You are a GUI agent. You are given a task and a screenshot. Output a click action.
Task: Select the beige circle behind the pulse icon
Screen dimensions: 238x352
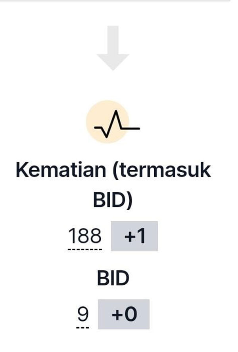coord(107,122)
